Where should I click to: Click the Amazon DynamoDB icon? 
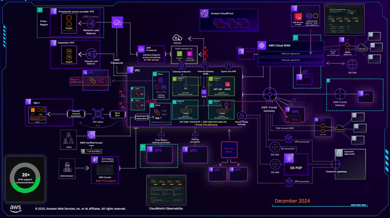[190, 54]
